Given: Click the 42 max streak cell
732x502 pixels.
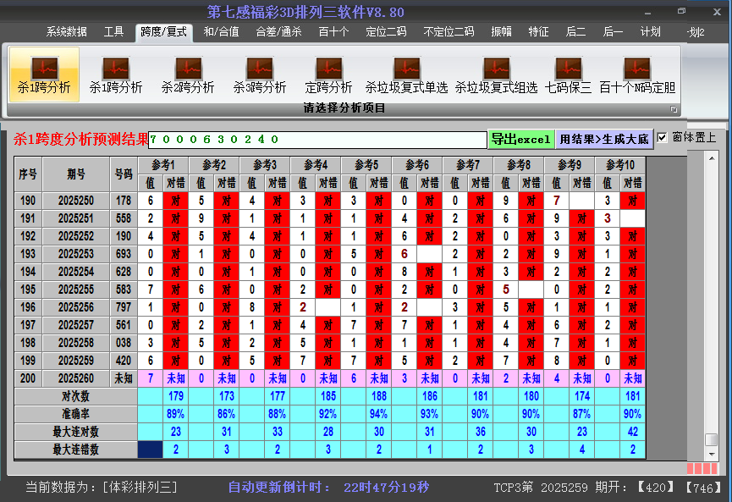Looking at the screenshot, I should [632, 432].
